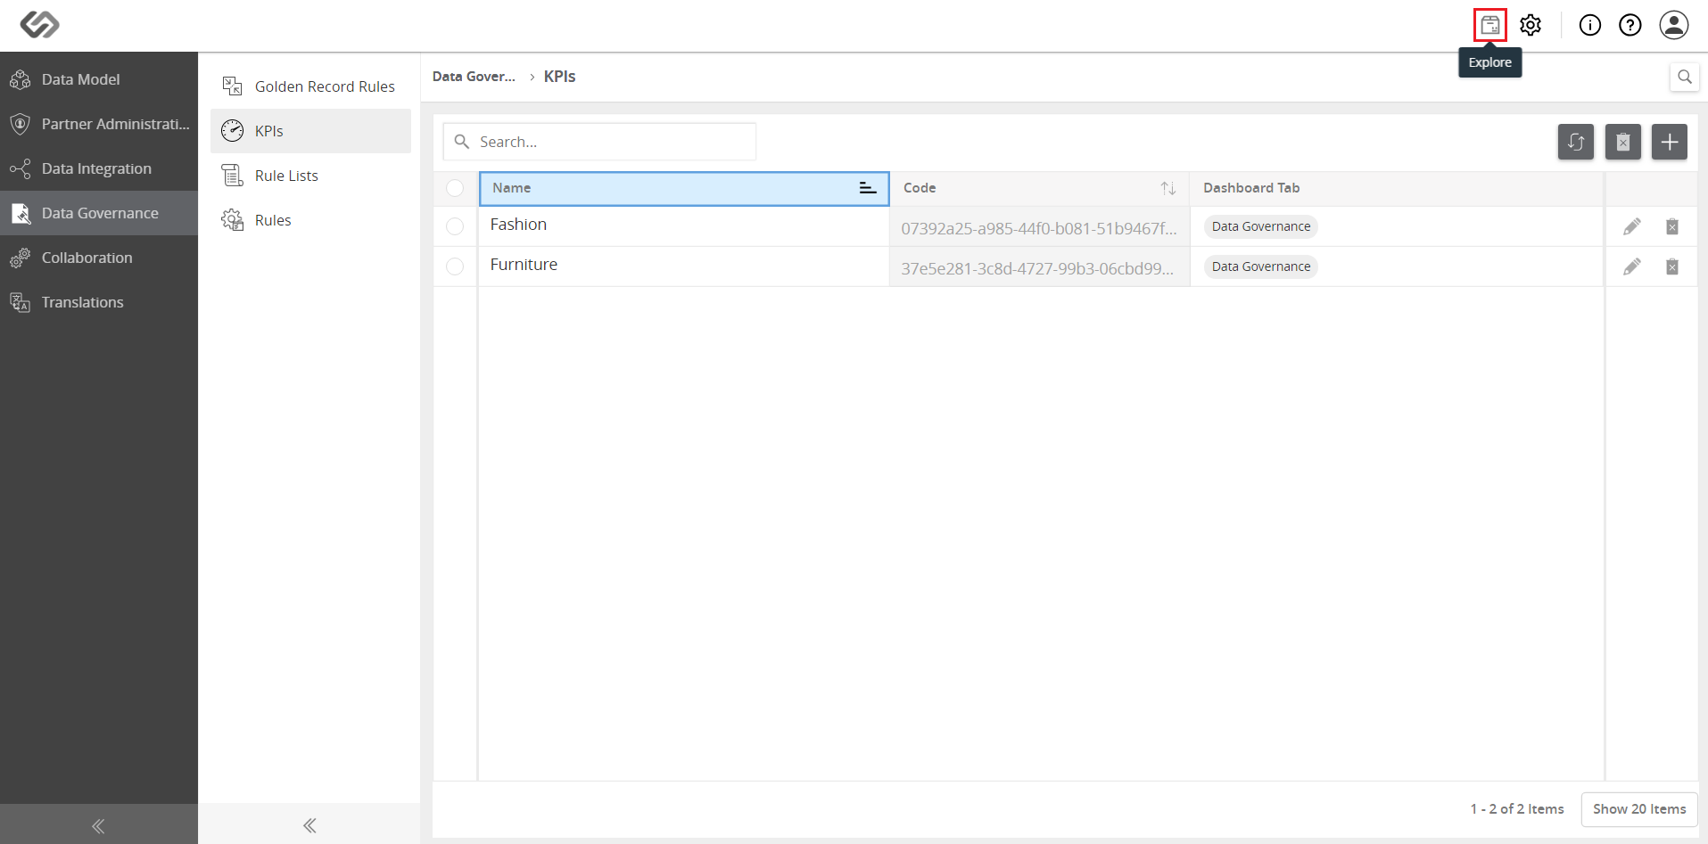Open the Data Integration menu label
This screenshot has width=1708, height=844.
point(96,168)
